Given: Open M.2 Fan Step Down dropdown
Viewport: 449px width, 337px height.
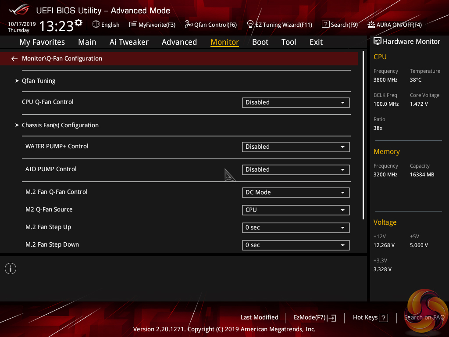Looking at the screenshot, I should [296, 245].
